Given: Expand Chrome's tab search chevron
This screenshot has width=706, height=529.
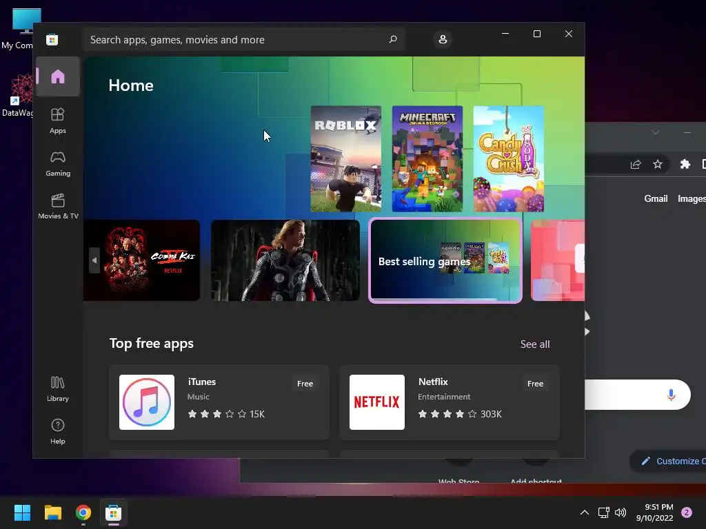Looking at the screenshot, I should [x=656, y=132].
